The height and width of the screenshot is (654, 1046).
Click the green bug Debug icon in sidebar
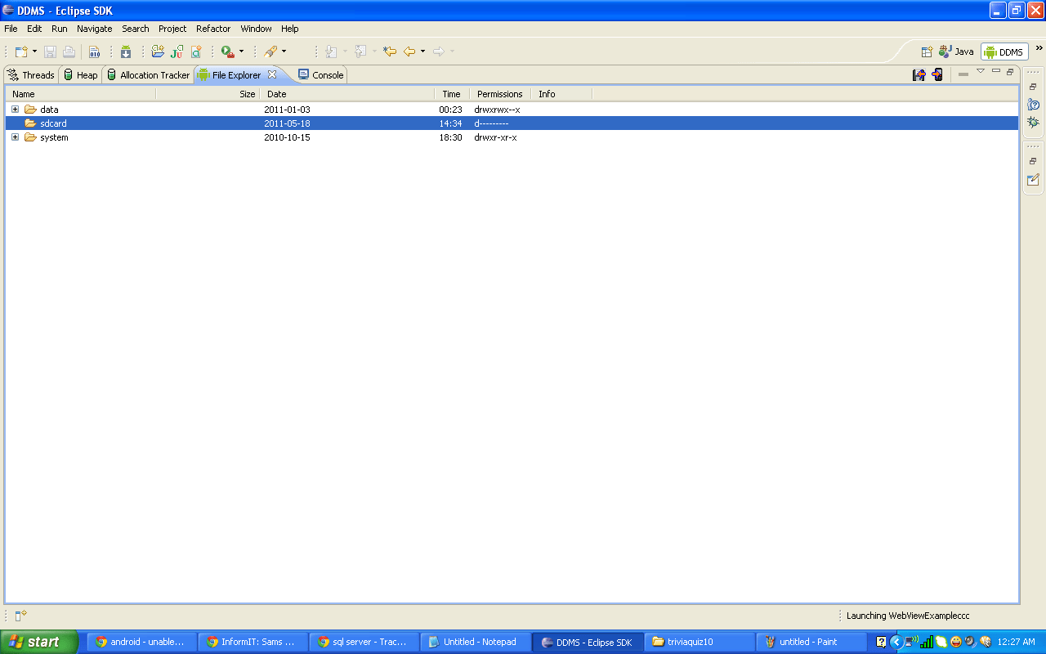coord(1033,122)
